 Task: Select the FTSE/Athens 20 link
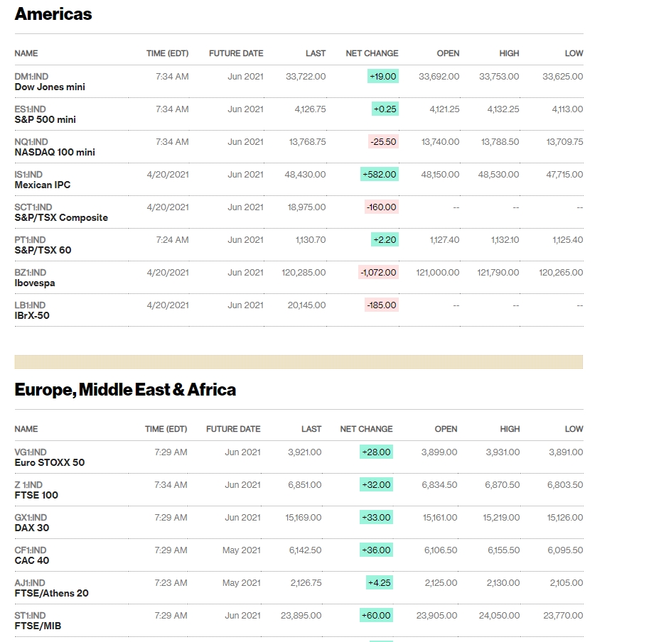tap(51, 593)
